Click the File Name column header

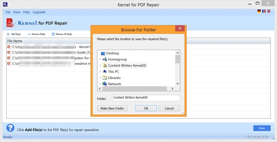[x=15, y=41]
